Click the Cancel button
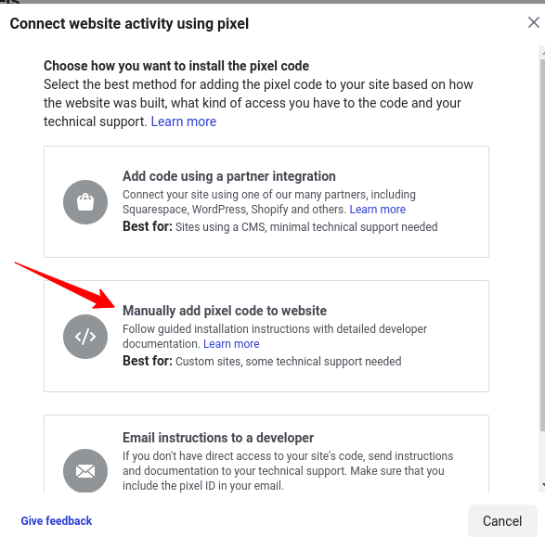Image resolution: width=545 pixels, height=537 pixels. tap(502, 521)
